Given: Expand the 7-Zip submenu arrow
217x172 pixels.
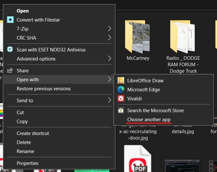Looking at the screenshot, I should tap(109, 29).
